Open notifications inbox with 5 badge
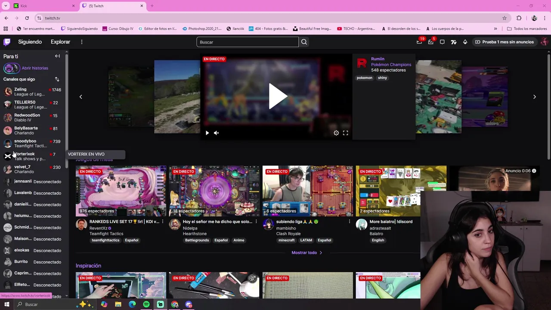This screenshot has height=310, width=551. pos(430,42)
